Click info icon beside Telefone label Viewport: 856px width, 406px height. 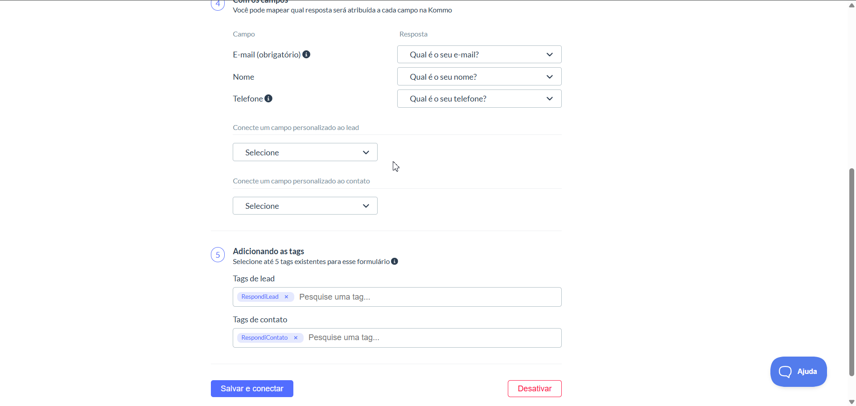click(268, 98)
